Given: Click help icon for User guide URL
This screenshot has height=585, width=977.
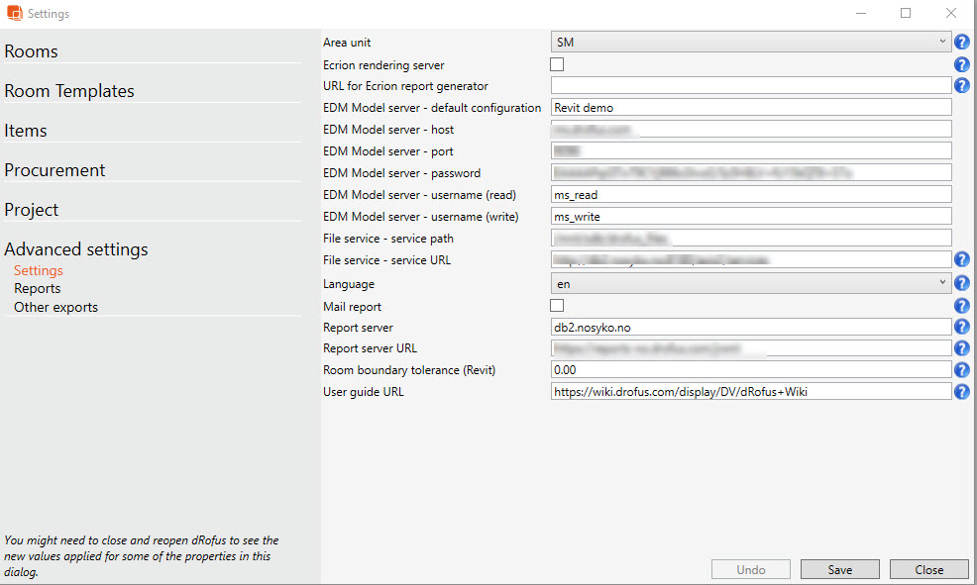Looking at the screenshot, I should pyautogui.click(x=961, y=392).
